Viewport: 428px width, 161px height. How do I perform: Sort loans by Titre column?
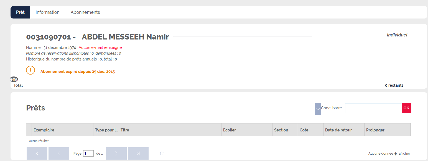(170, 130)
